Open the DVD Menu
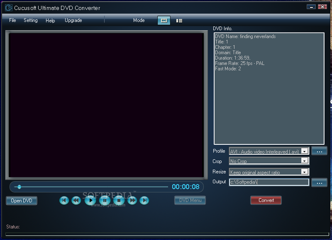Screen dimensions: 332x240 190,200
